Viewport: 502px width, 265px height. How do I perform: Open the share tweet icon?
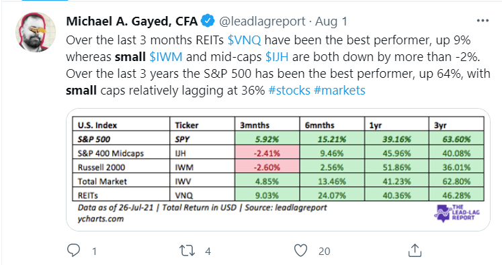click(x=415, y=250)
